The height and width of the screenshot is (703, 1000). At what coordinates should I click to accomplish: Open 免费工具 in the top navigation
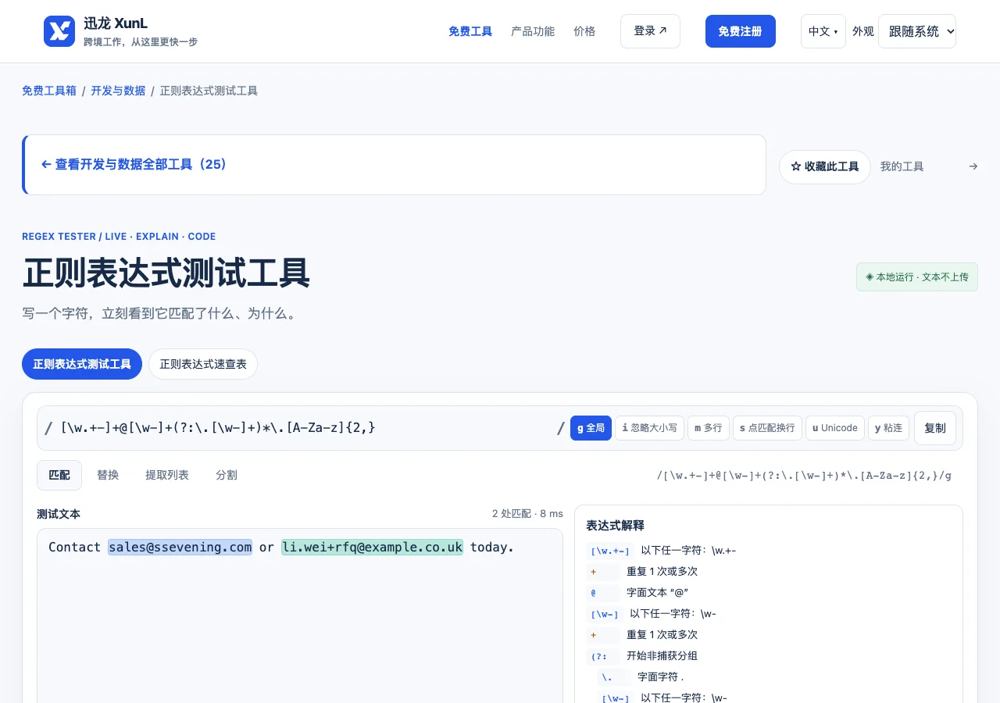pos(470,31)
